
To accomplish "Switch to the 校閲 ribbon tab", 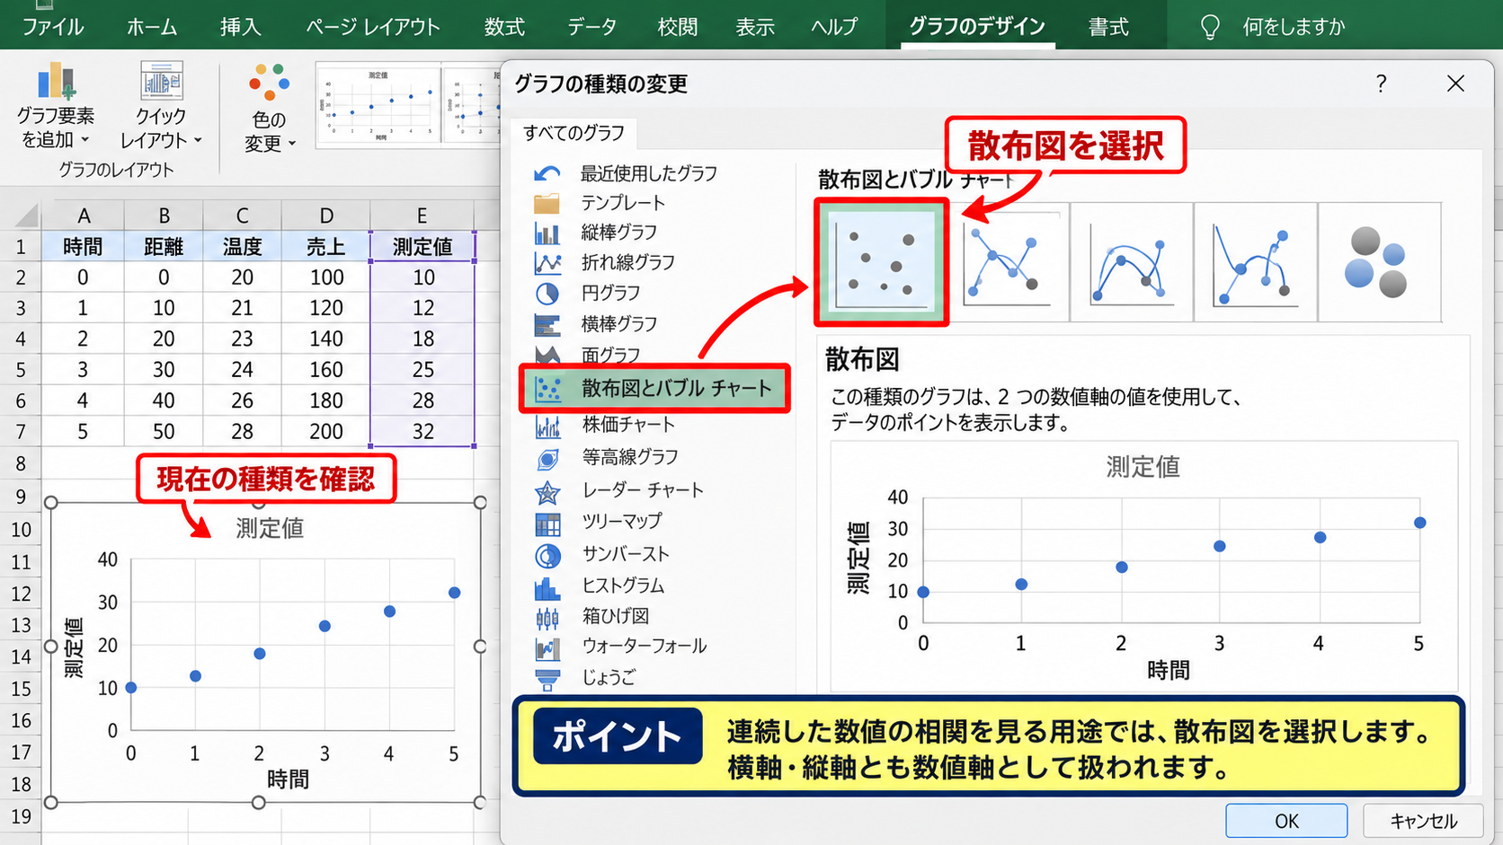I will [678, 27].
